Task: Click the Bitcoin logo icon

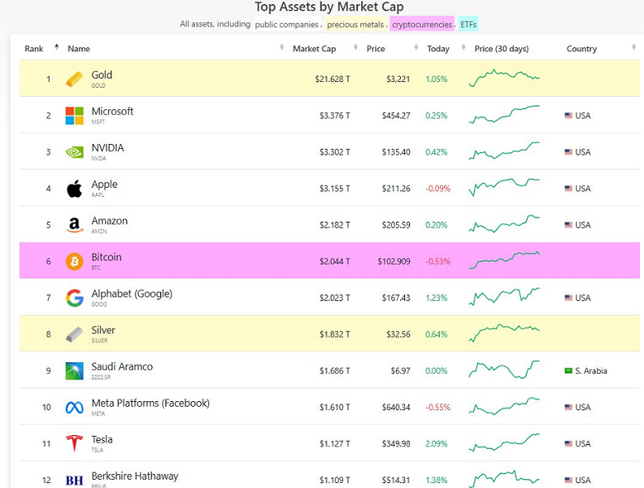Action: tap(74, 261)
